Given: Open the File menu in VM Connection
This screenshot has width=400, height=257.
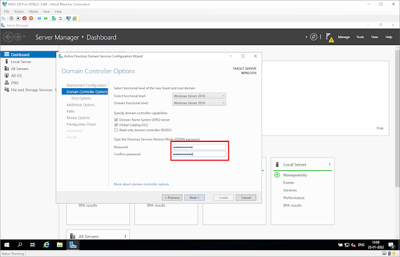Looking at the screenshot, I should coord(7,11).
